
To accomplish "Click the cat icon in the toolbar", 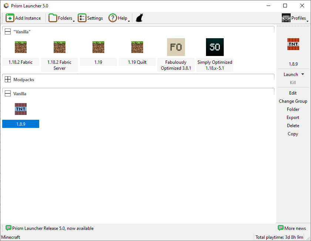I will click(139, 17).
